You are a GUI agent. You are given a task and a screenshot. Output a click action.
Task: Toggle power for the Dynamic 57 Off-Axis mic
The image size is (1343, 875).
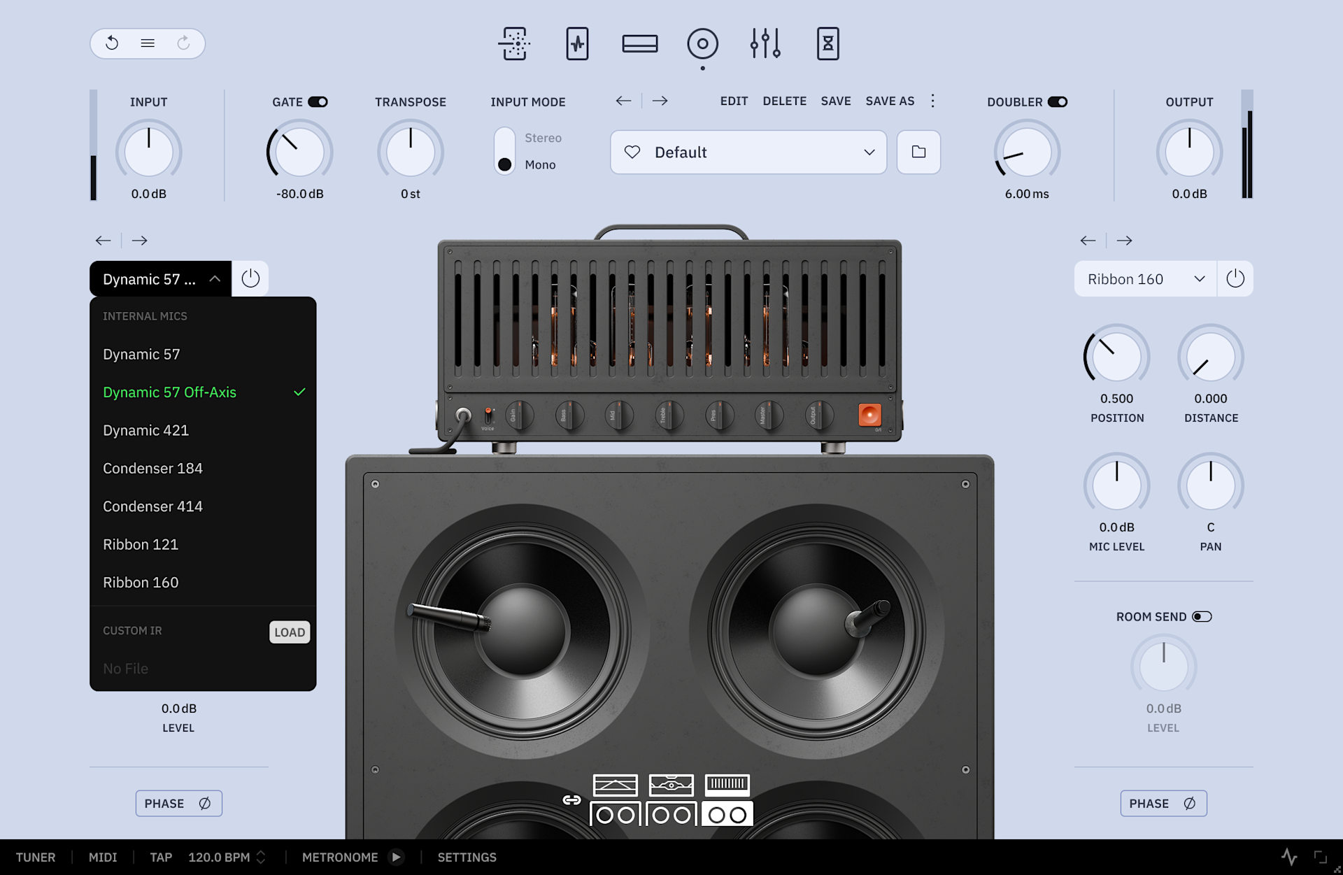[x=250, y=278]
